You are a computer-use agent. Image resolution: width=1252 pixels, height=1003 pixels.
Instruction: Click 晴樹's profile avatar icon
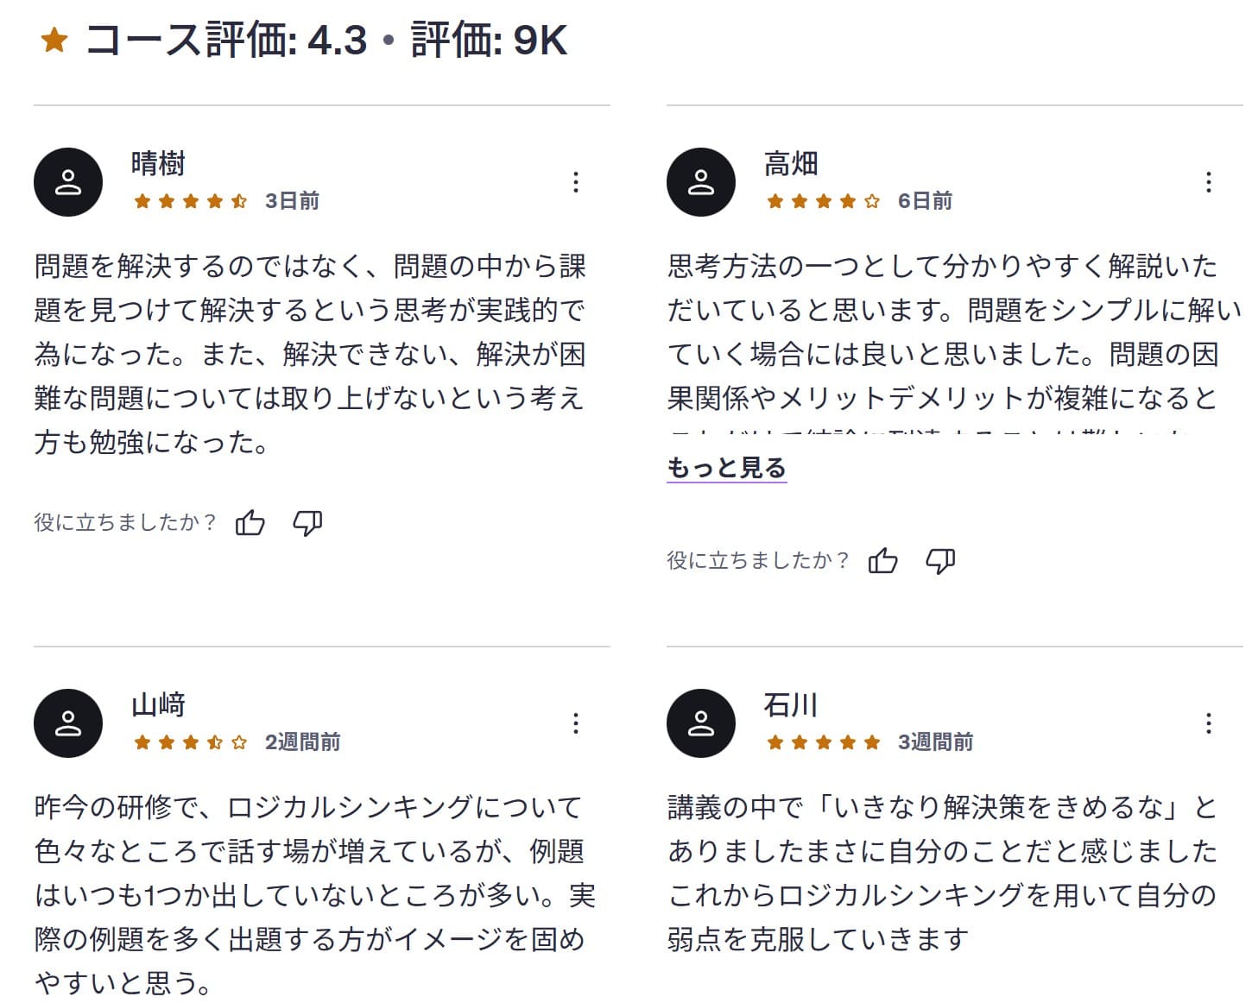point(67,181)
